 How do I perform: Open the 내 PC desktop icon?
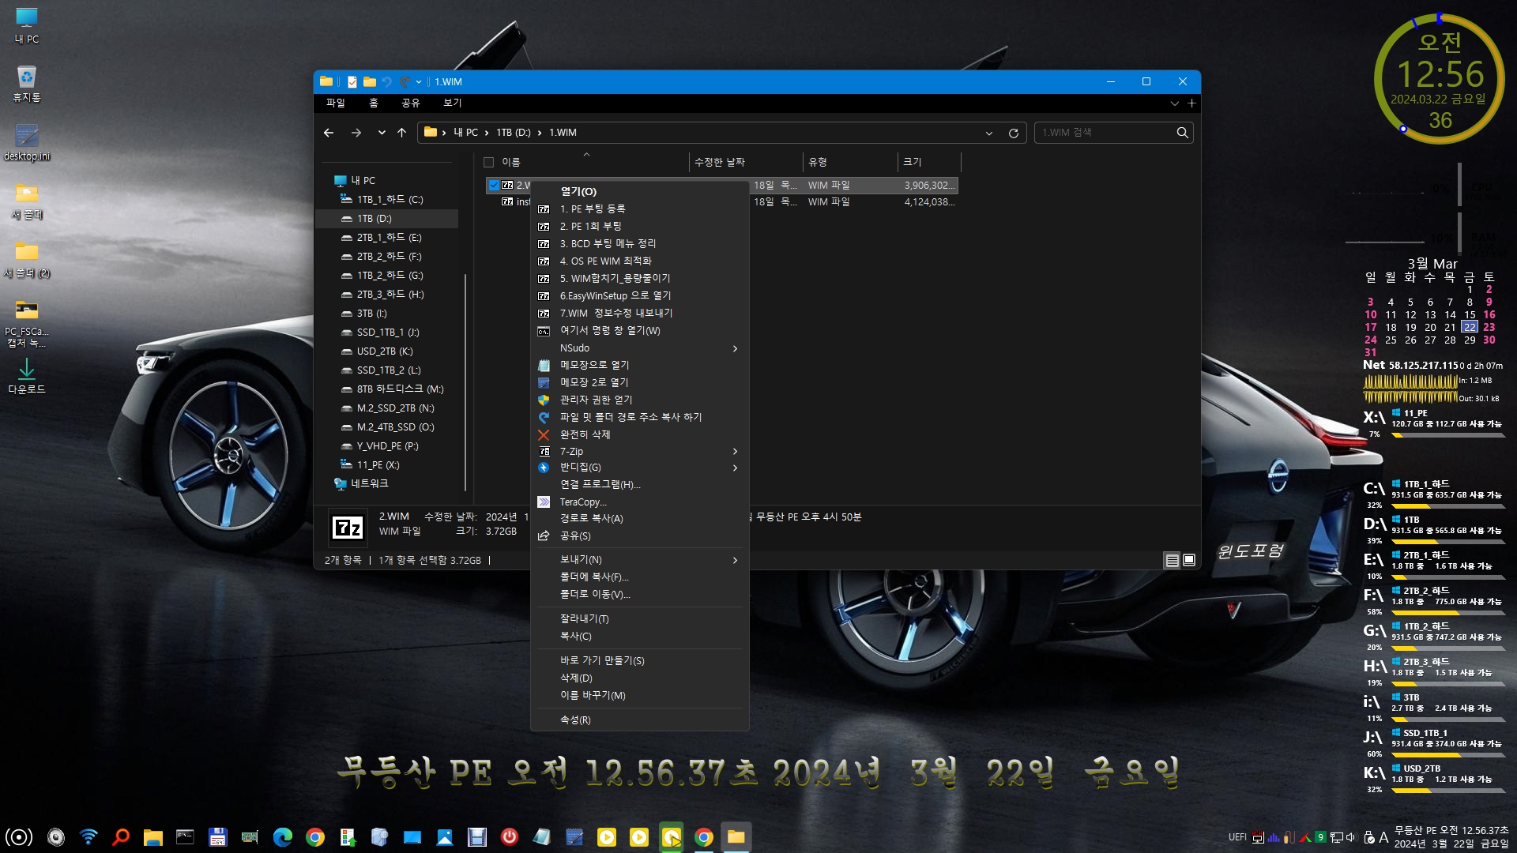[x=27, y=25]
